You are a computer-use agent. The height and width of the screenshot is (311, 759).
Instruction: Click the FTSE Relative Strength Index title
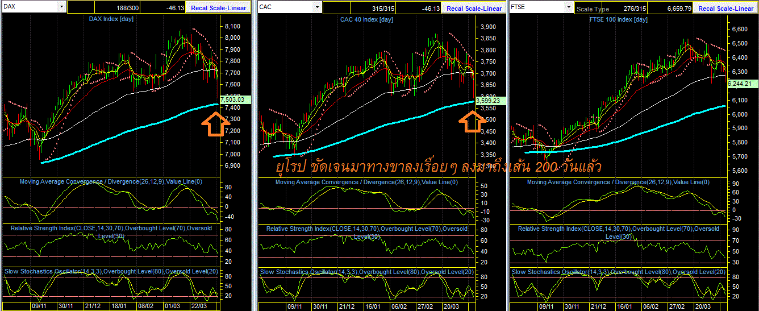pos(618,232)
